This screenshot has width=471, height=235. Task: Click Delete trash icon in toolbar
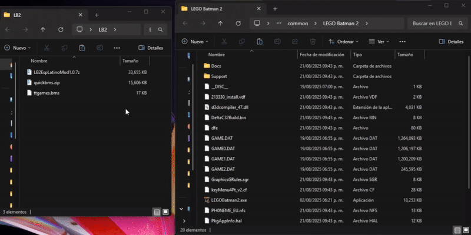(x=313, y=42)
